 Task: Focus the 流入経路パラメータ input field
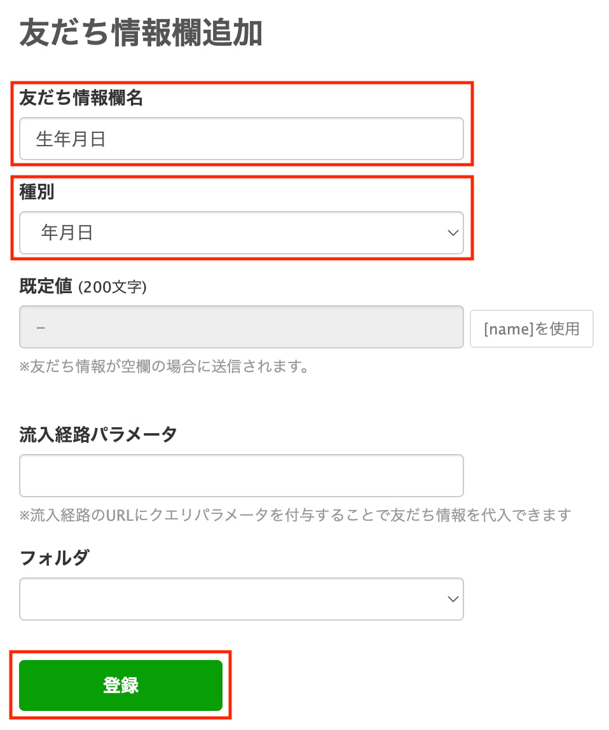coord(242,475)
